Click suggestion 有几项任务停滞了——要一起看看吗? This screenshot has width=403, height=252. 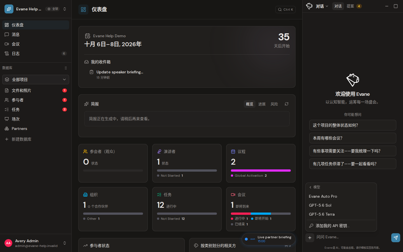(353, 164)
